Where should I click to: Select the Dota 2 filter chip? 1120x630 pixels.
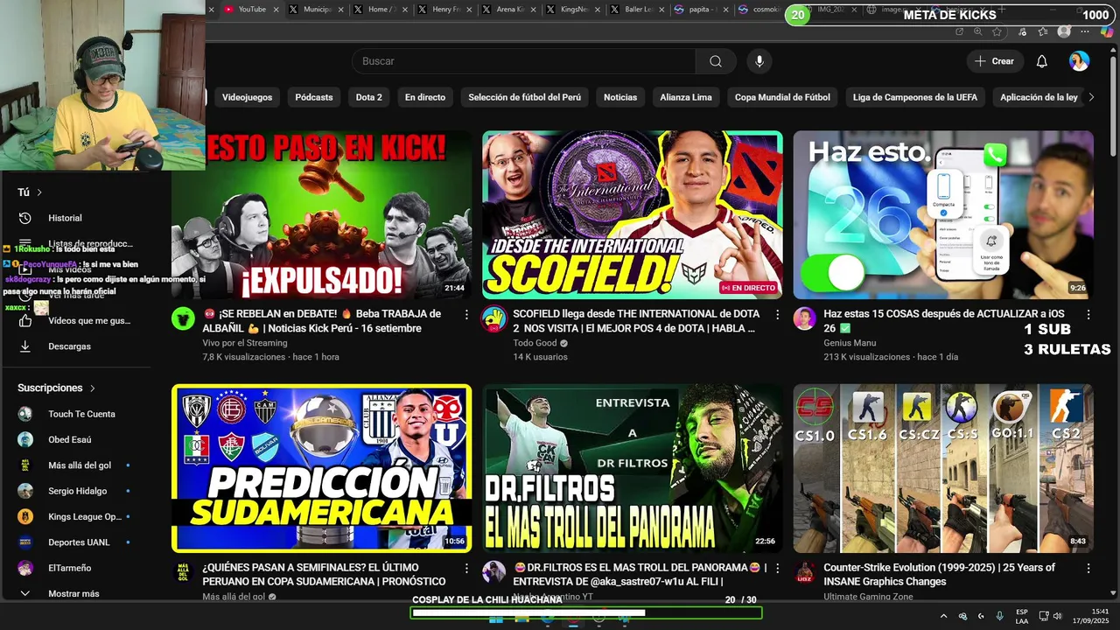point(369,97)
